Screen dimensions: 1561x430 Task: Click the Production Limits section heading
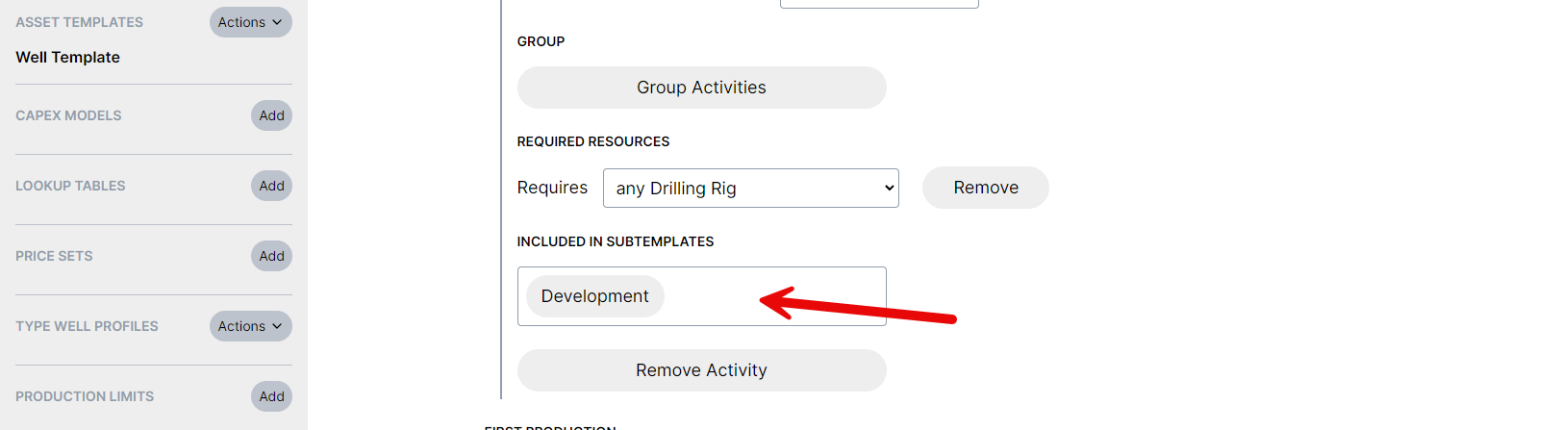click(85, 396)
